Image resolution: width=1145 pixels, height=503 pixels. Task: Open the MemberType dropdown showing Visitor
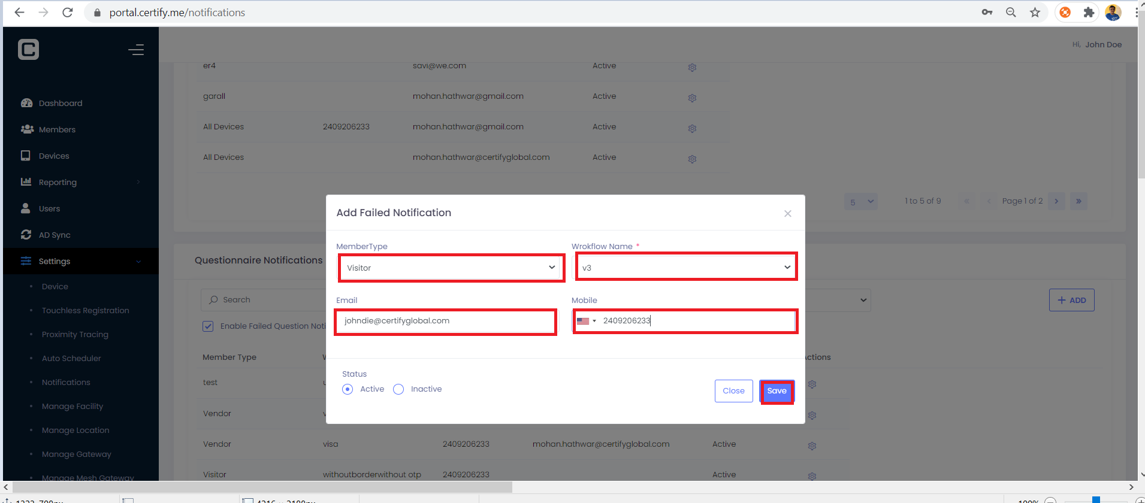451,268
